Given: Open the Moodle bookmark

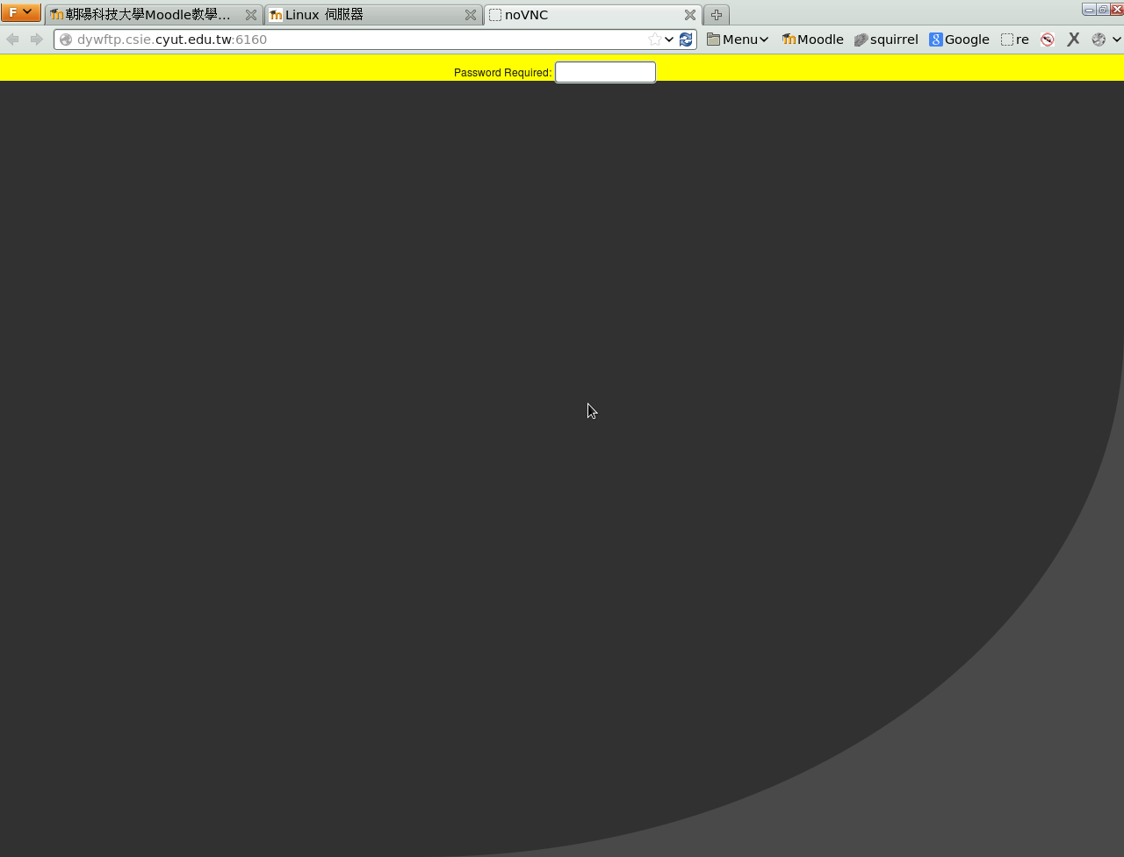Looking at the screenshot, I should click(x=812, y=40).
